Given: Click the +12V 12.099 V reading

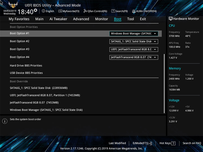Looking at the screenshot, I should pyautogui.click(x=173, y=111).
